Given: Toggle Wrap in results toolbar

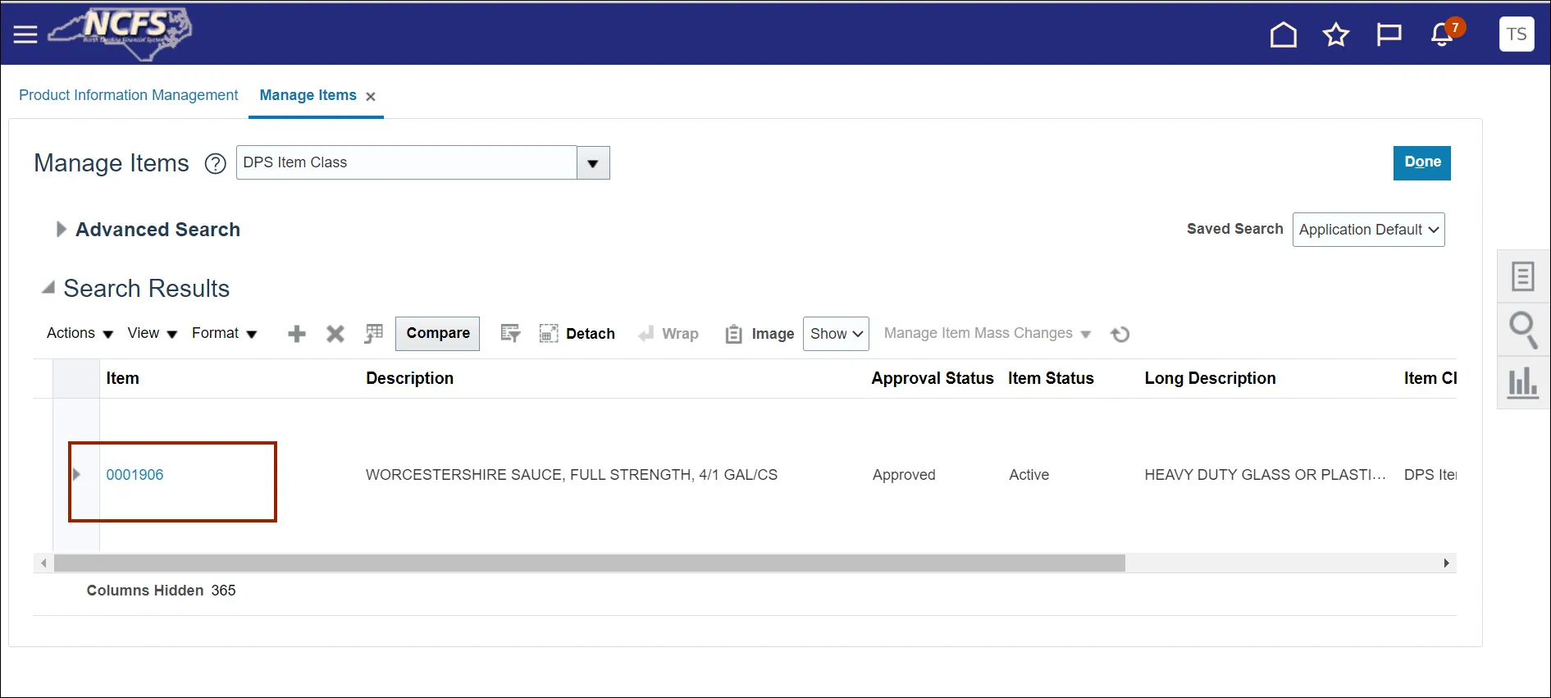Looking at the screenshot, I should click(x=669, y=334).
